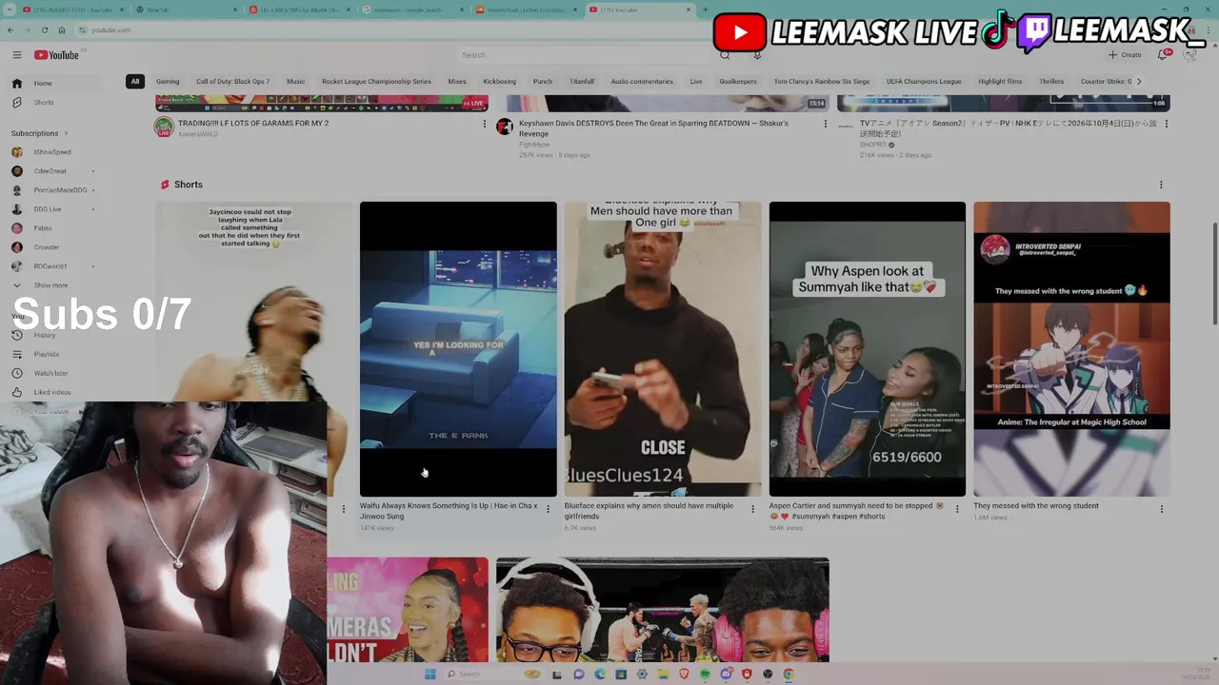Click the search magnifier button
Viewport: 1219px width, 685px height.
[725, 55]
